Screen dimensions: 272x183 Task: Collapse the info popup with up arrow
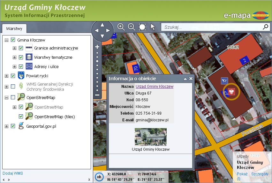pos(185,79)
